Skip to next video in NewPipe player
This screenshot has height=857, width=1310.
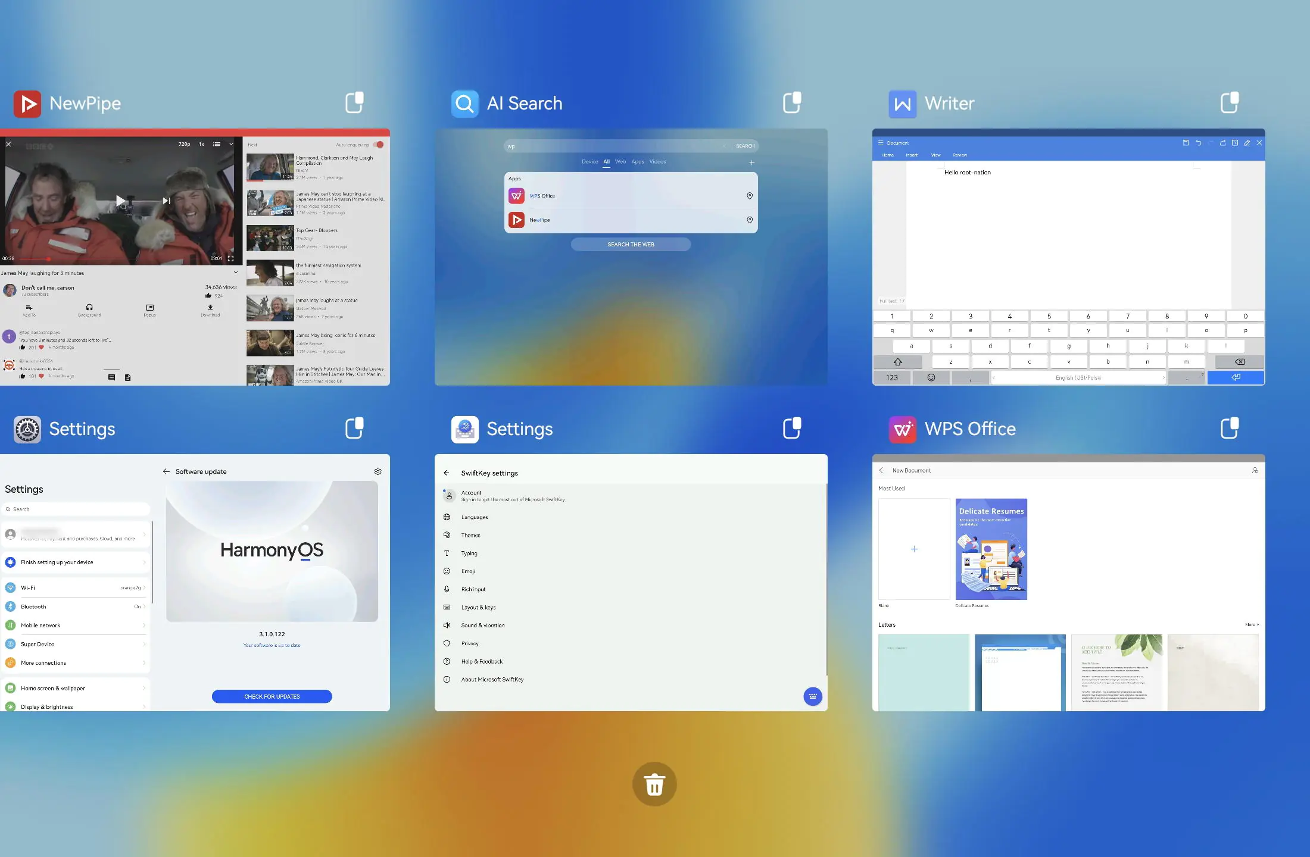[x=167, y=201]
